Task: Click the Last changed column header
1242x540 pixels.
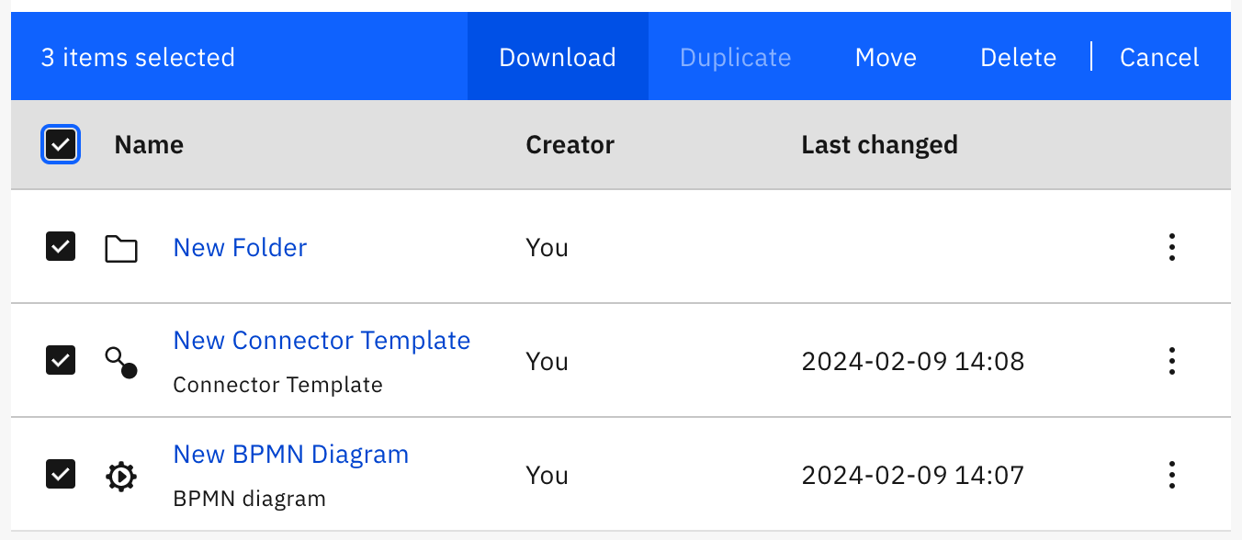Action: tap(878, 144)
